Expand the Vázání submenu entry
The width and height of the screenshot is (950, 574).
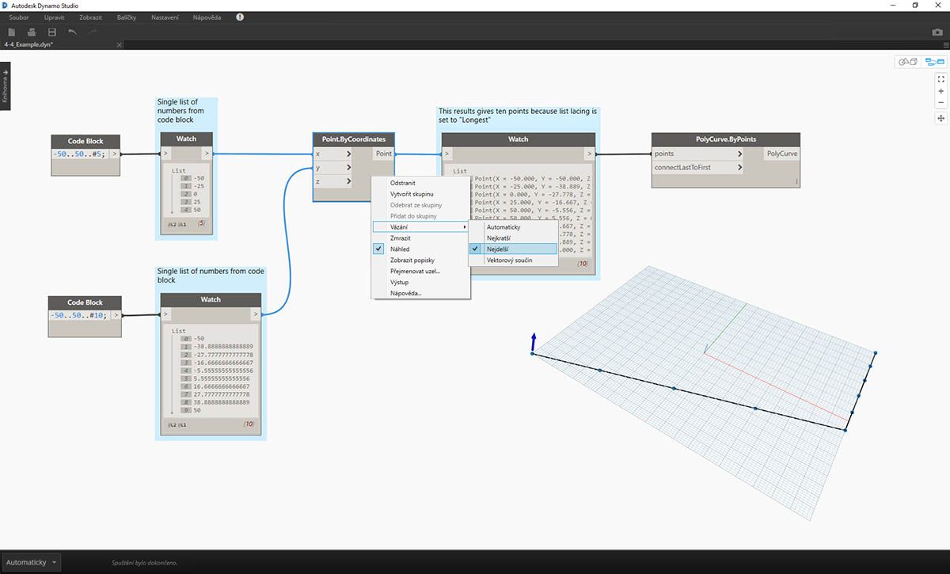click(421, 227)
